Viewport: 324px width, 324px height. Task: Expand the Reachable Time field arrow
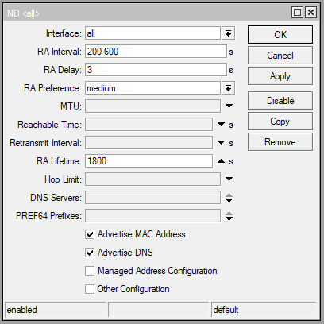221,125
